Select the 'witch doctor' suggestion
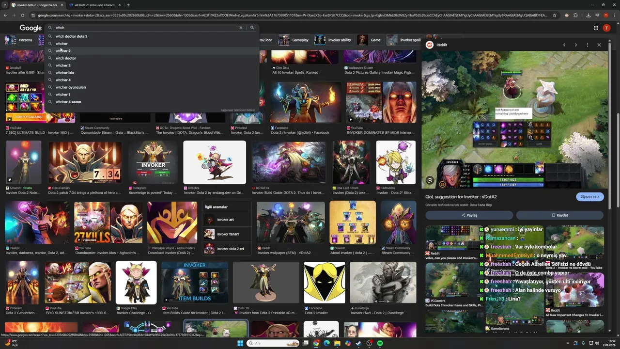This screenshot has width=620, height=349. 152,58
